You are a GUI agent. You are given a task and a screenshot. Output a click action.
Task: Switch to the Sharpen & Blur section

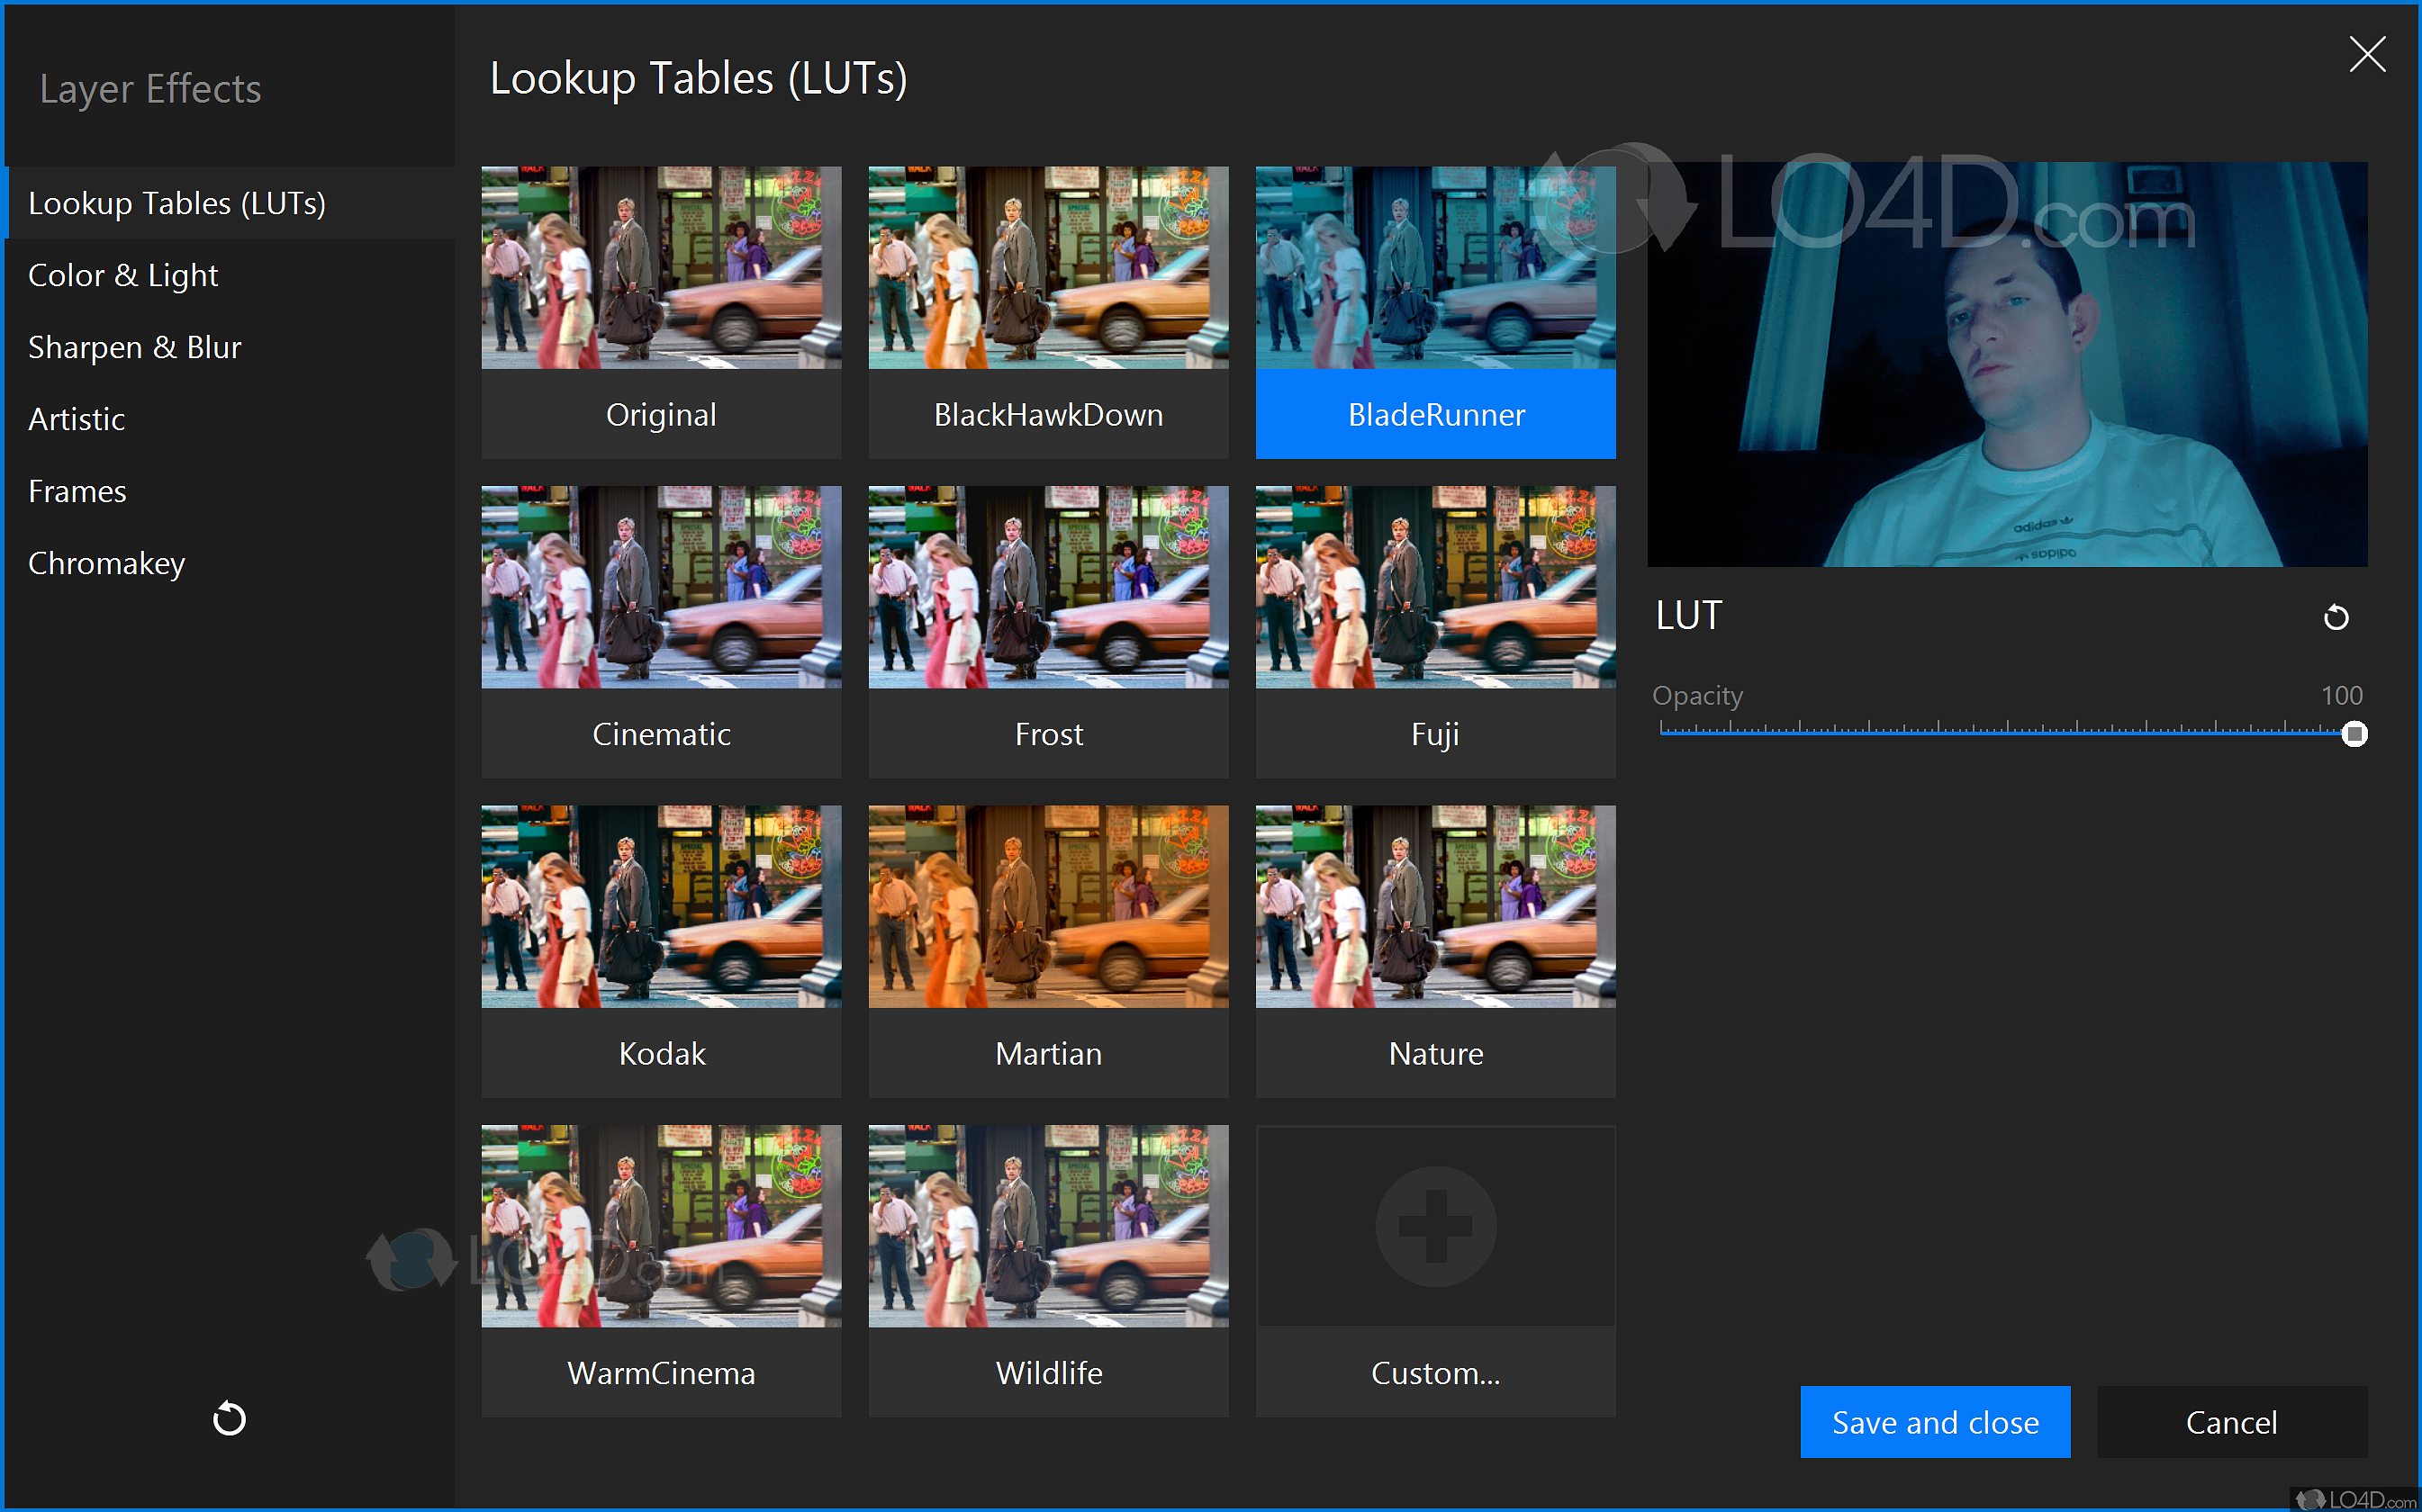[134, 347]
